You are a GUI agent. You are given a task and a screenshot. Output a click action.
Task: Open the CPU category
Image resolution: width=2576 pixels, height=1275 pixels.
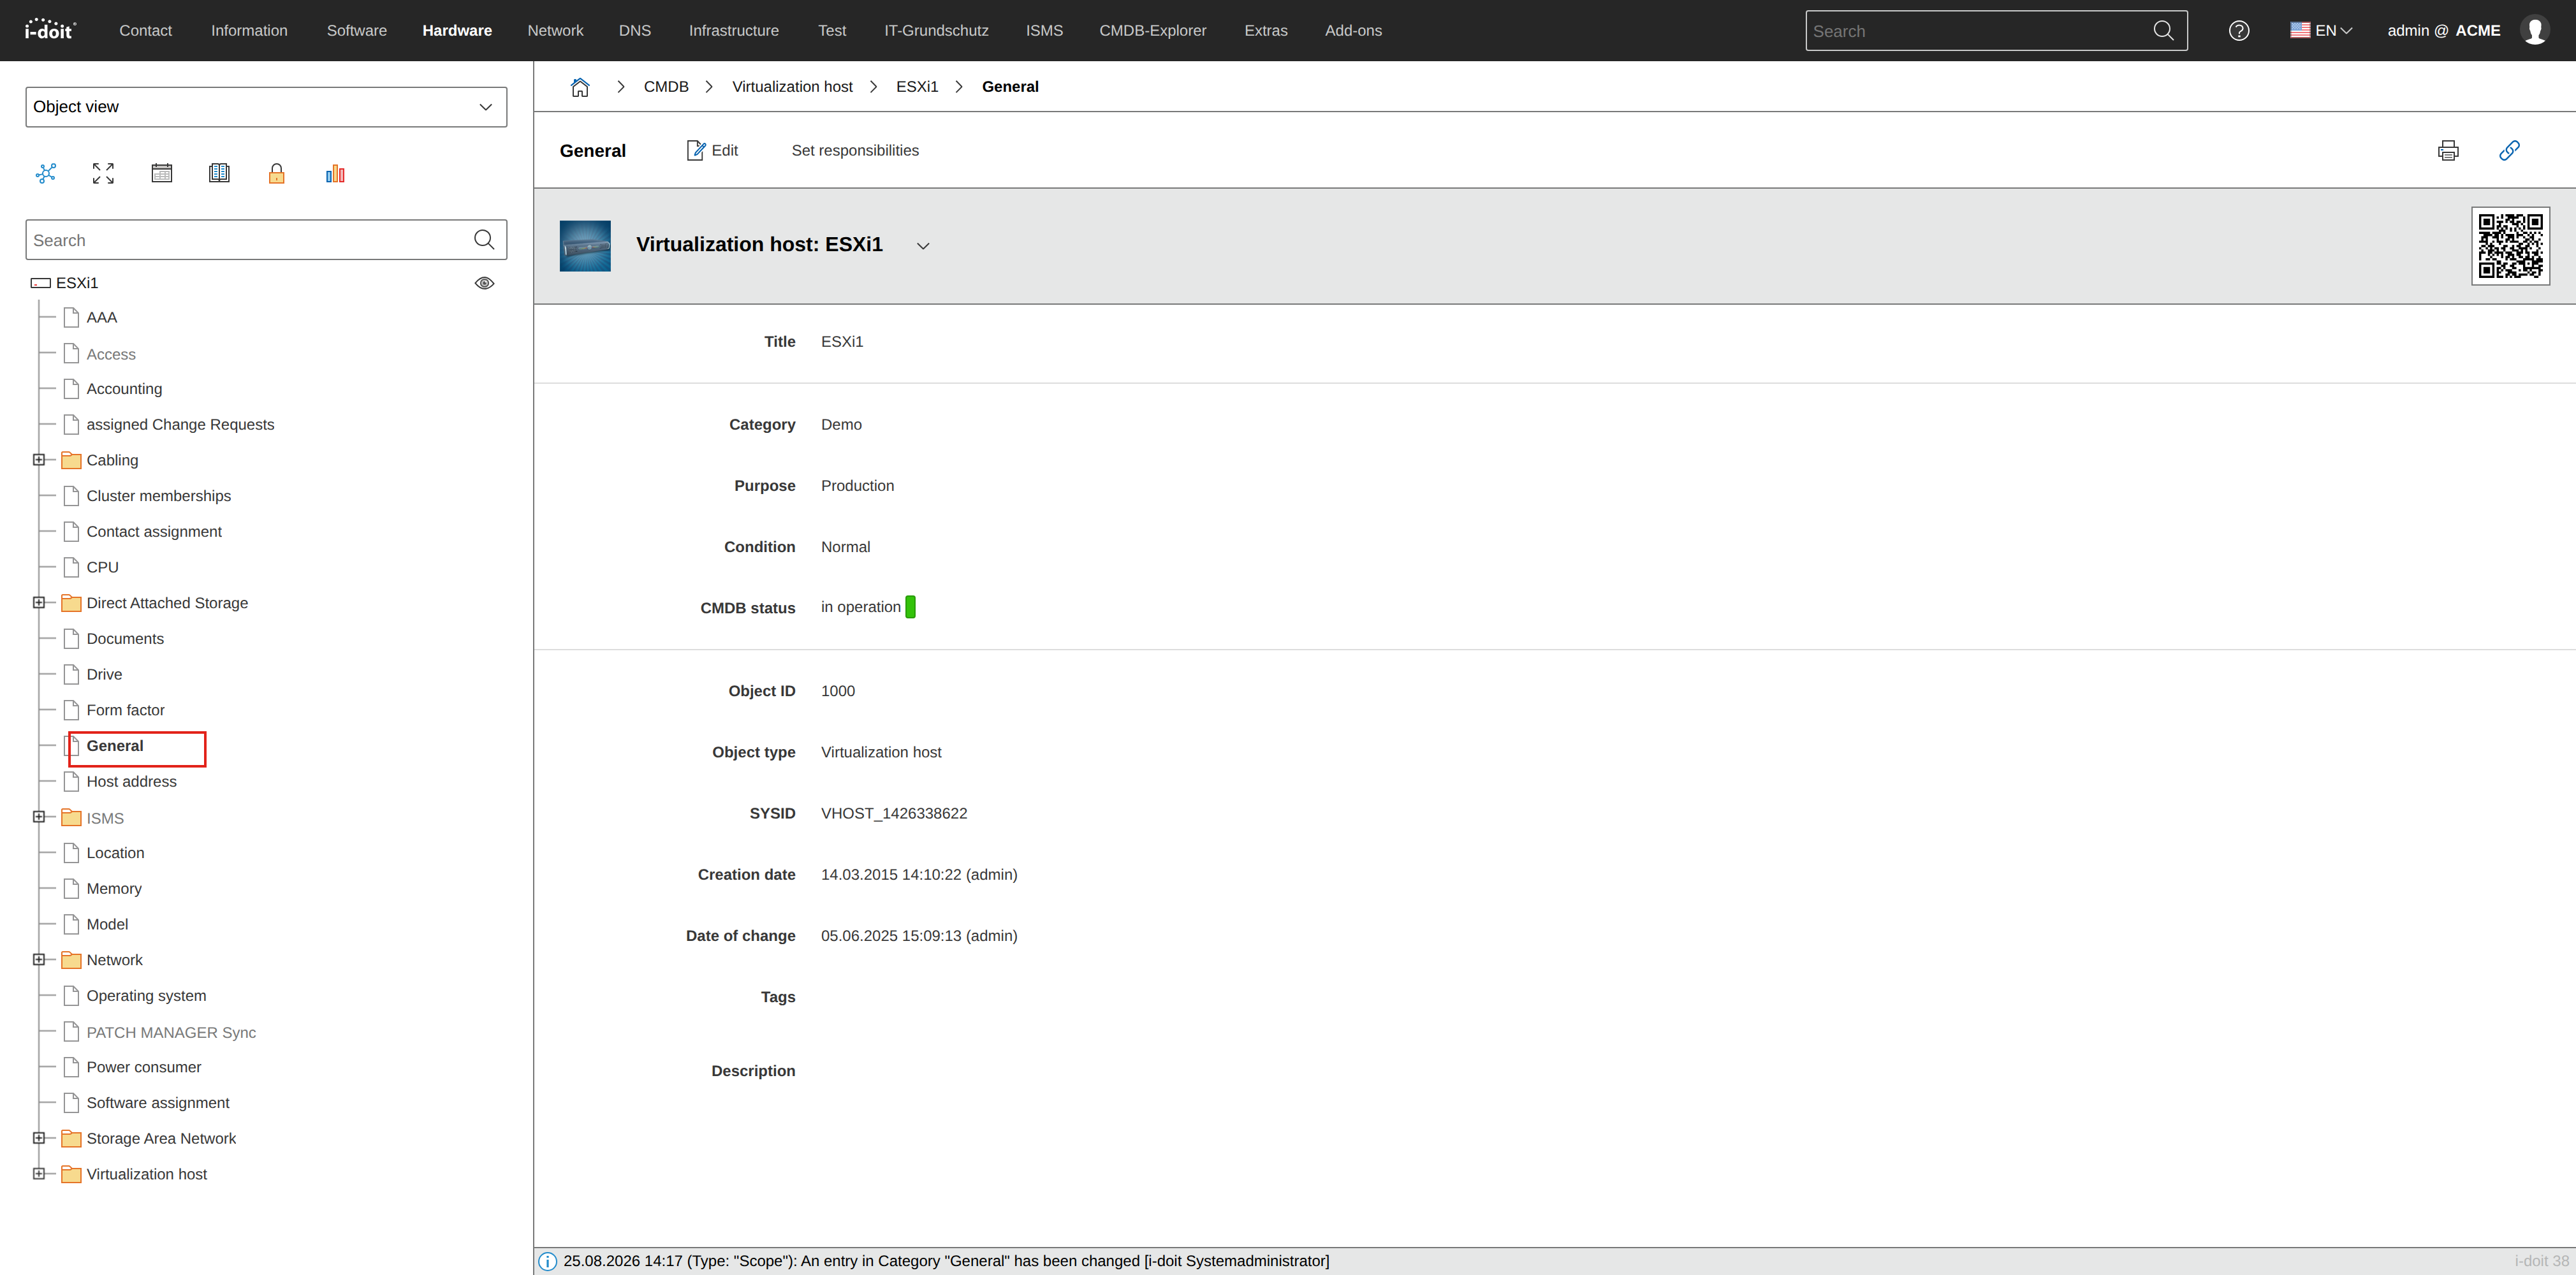click(102, 567)
